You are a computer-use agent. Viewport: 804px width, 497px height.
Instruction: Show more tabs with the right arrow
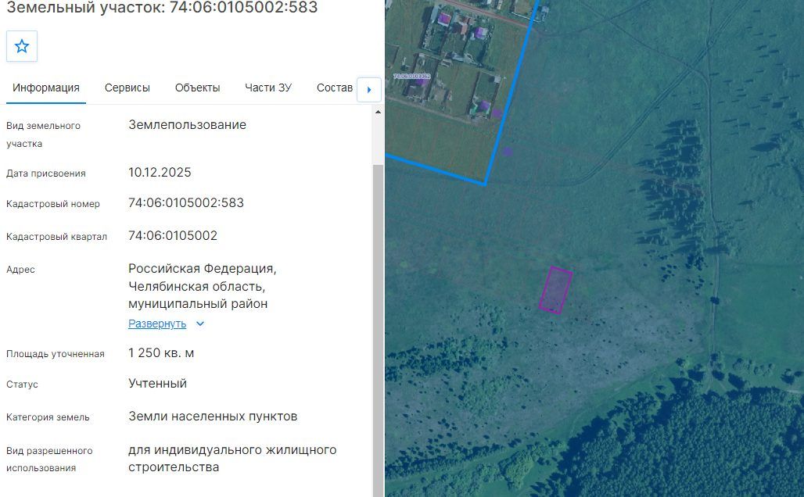tap(368, 90)
